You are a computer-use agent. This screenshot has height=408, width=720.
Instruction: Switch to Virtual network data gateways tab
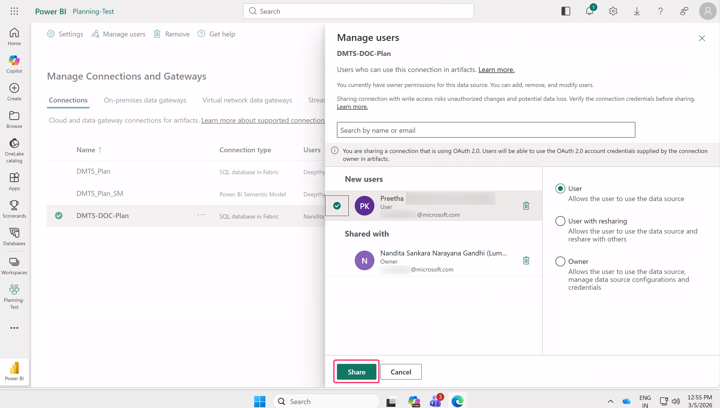(247, 100)
